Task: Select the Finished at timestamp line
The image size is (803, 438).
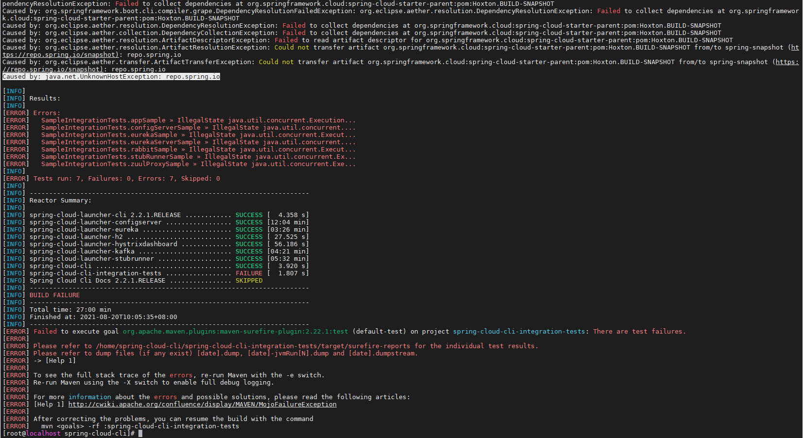Action: pos(103,317)
